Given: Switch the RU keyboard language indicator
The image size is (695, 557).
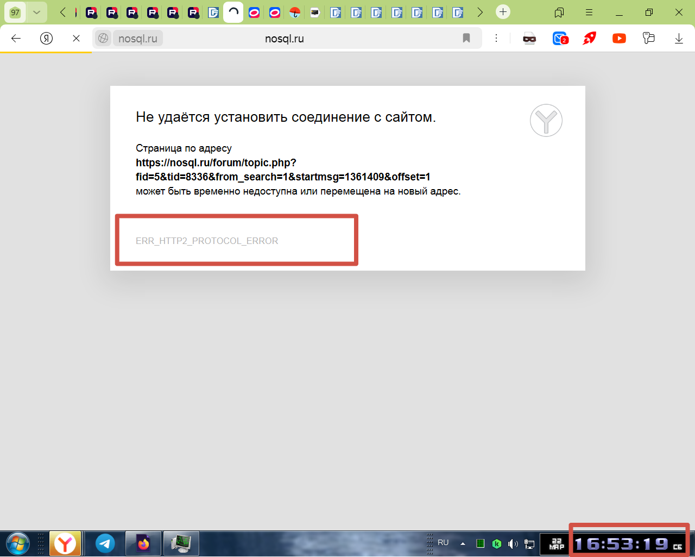Looking at the screenshot, I should (443, 542).
